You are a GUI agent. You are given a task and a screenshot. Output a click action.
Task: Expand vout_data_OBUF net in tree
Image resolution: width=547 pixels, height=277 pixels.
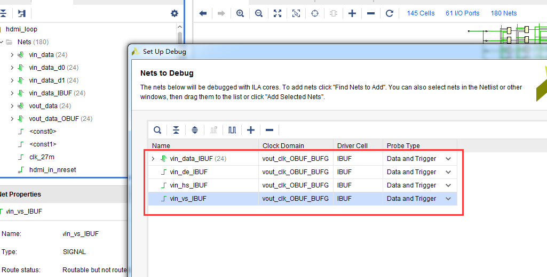12,119
